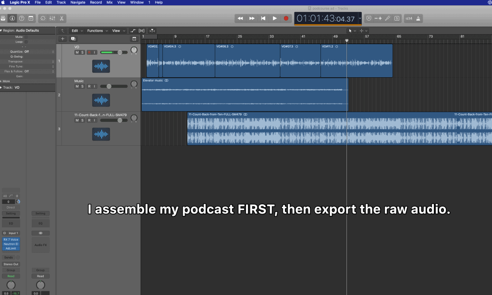Open the LCD display mode dropdown

pos(360,19)
